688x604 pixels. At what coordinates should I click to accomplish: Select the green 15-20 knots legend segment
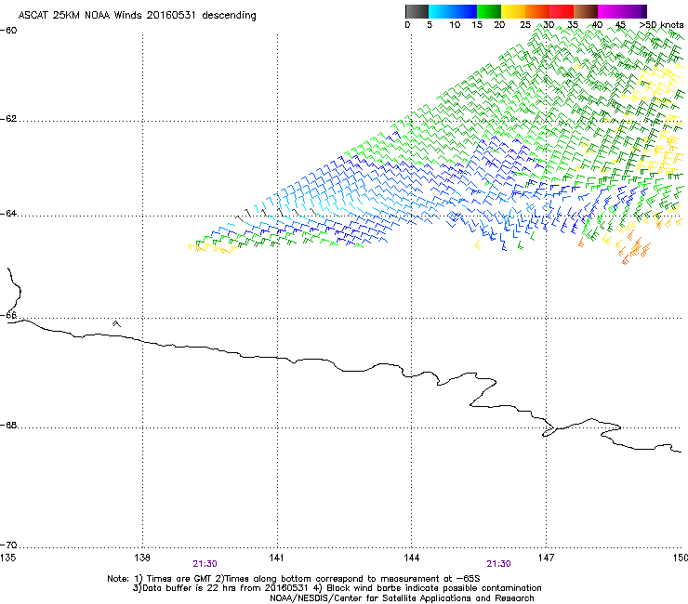click(489, 11)
